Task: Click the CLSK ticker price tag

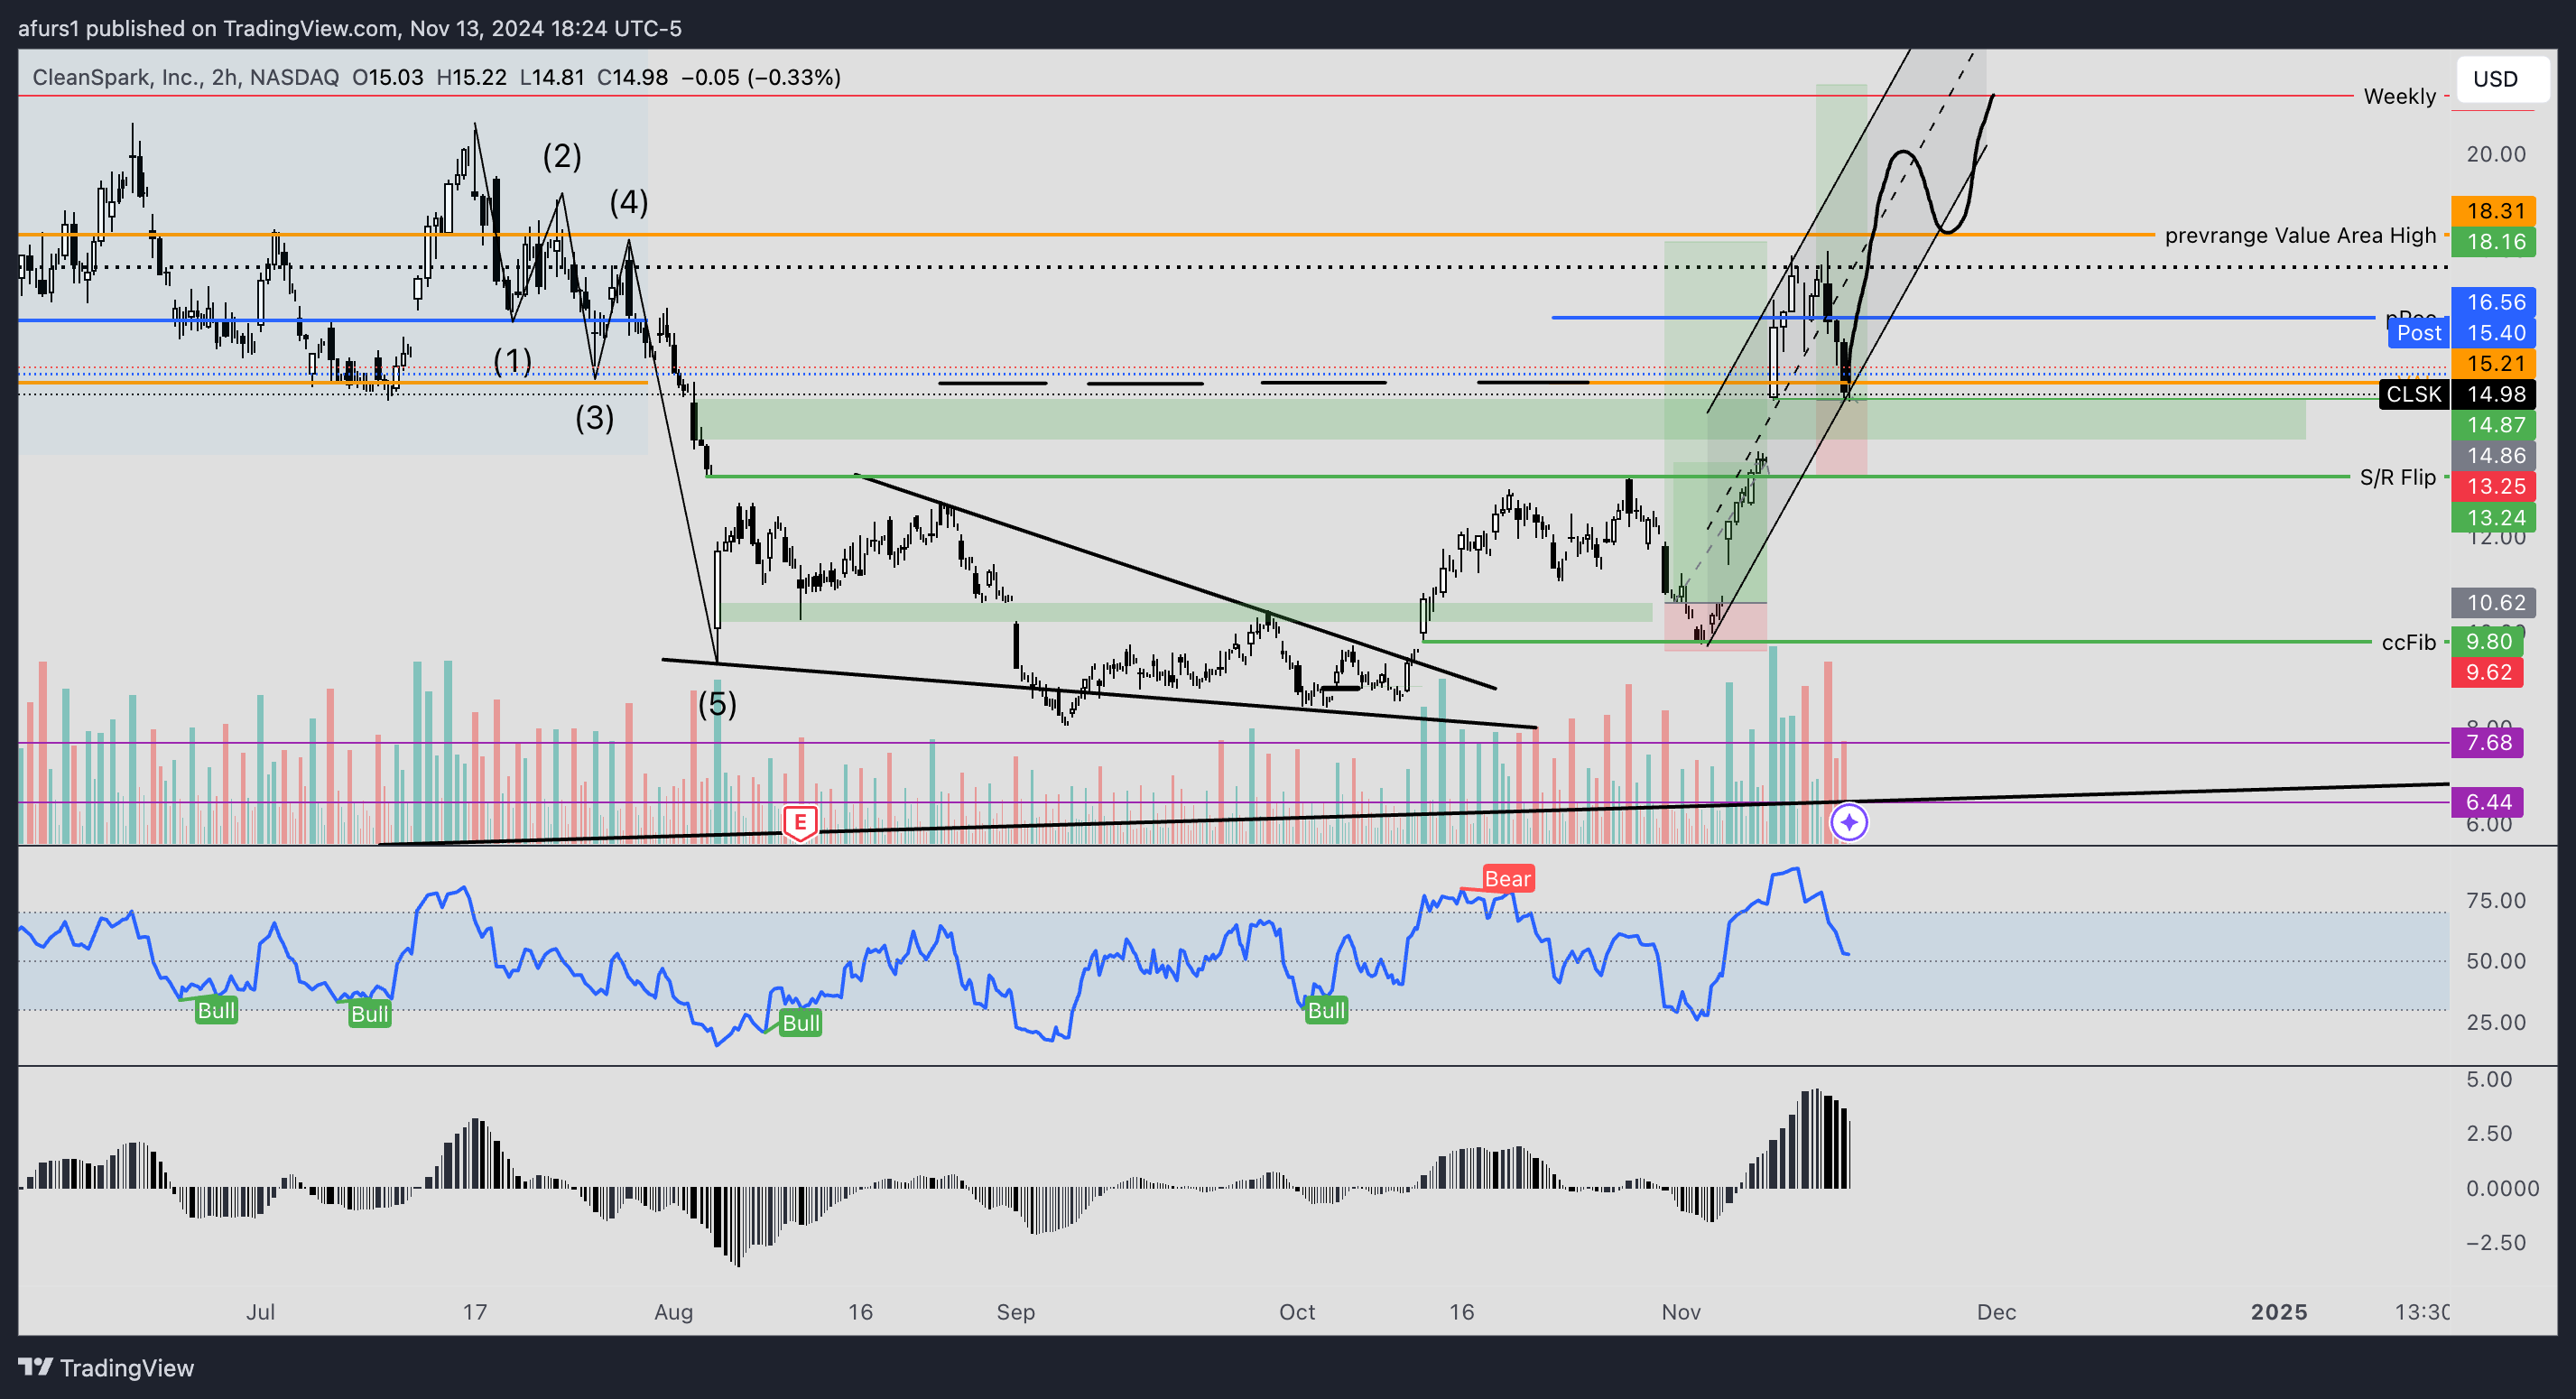Action: coord(2414,394)
